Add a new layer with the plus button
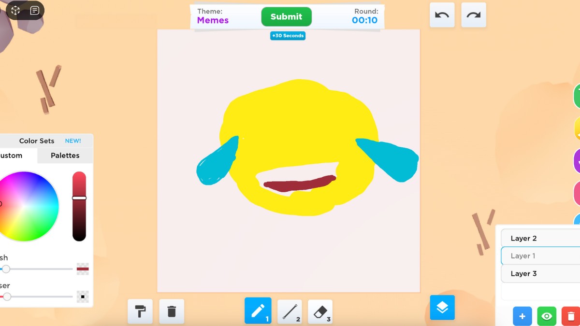This screenshot has height=326, width=580. point(522,316)
